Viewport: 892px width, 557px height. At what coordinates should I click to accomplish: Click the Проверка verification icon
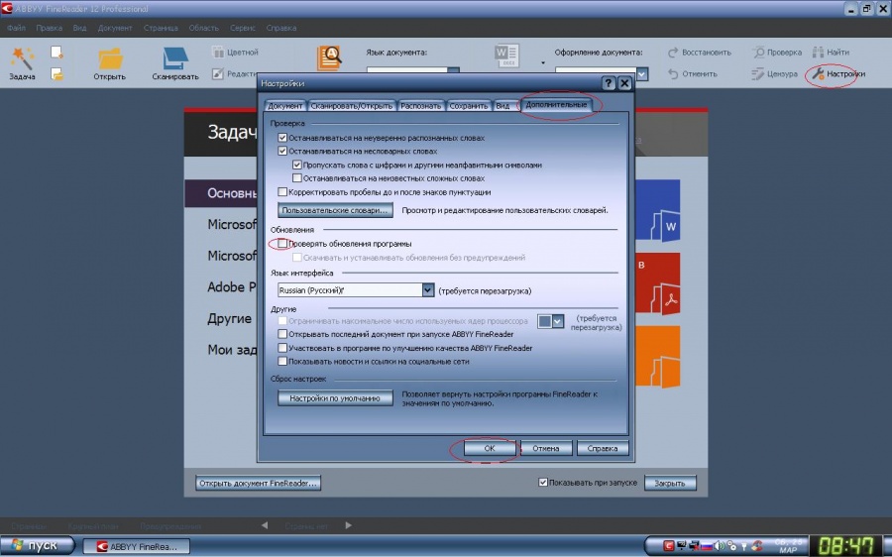pos(758,53)
